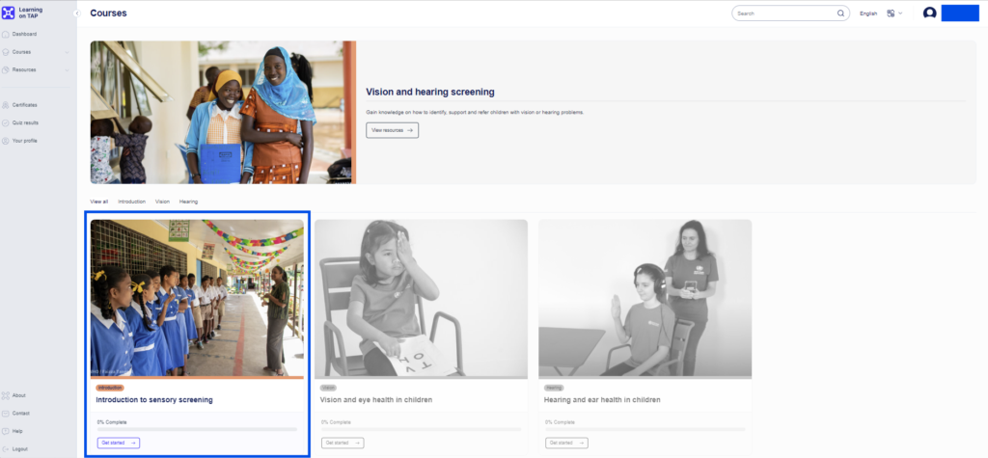988x458 pixels.
Task: Select the Hearing filter tab
Action: (x=188, y=202)
